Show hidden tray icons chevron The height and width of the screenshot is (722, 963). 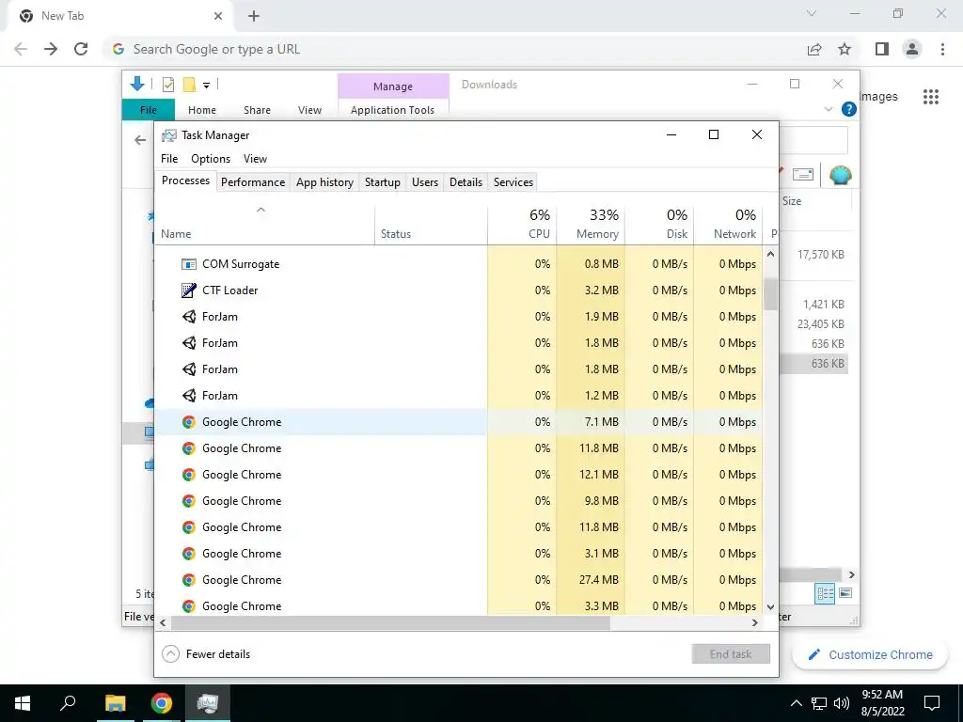[796, 703]
